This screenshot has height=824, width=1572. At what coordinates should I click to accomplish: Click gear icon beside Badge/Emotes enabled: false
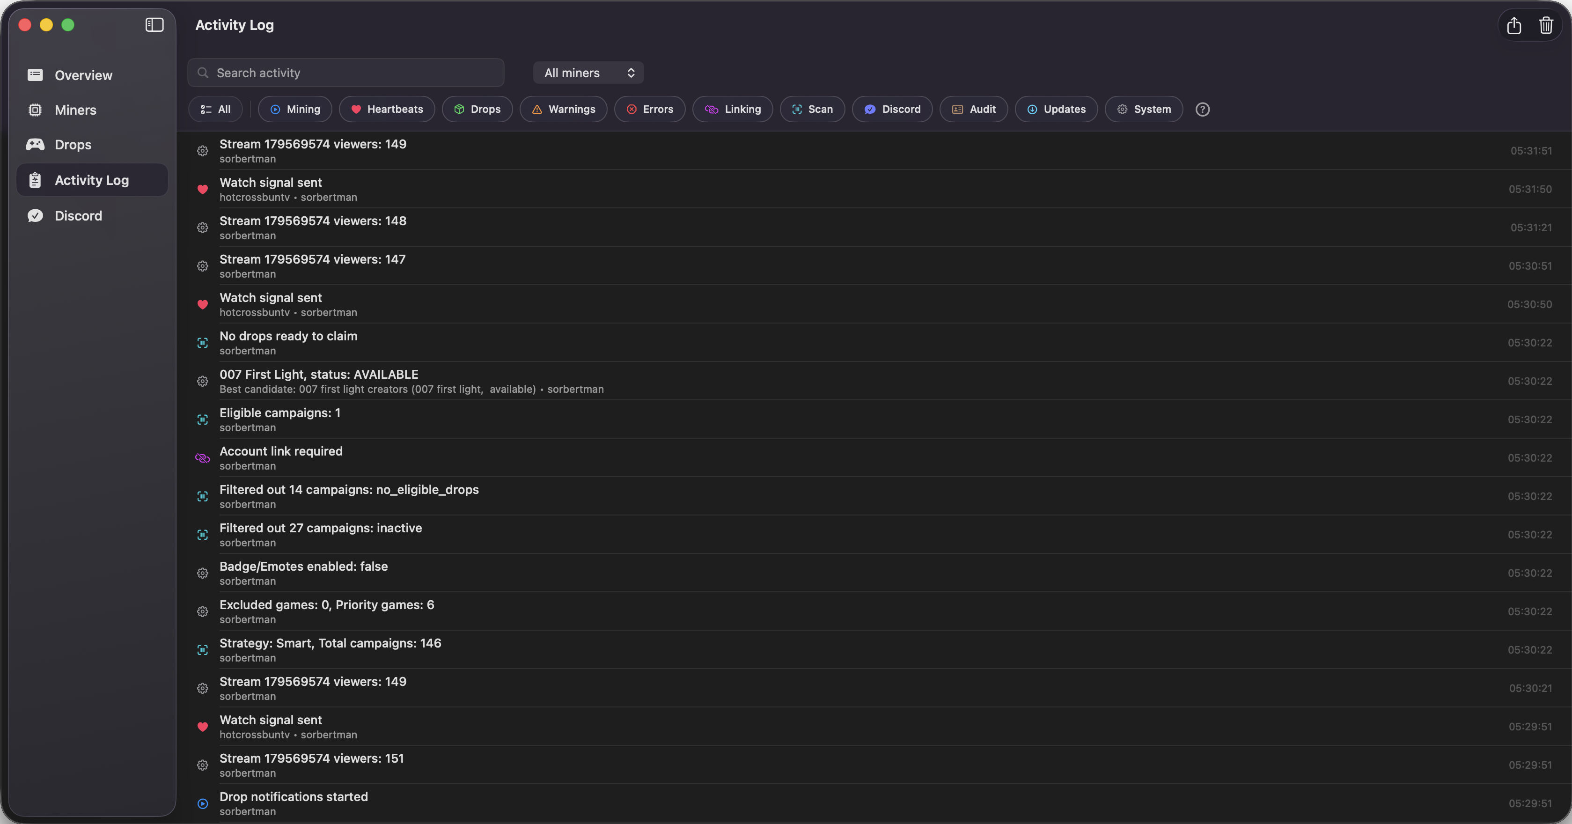(x=203, y=573)
